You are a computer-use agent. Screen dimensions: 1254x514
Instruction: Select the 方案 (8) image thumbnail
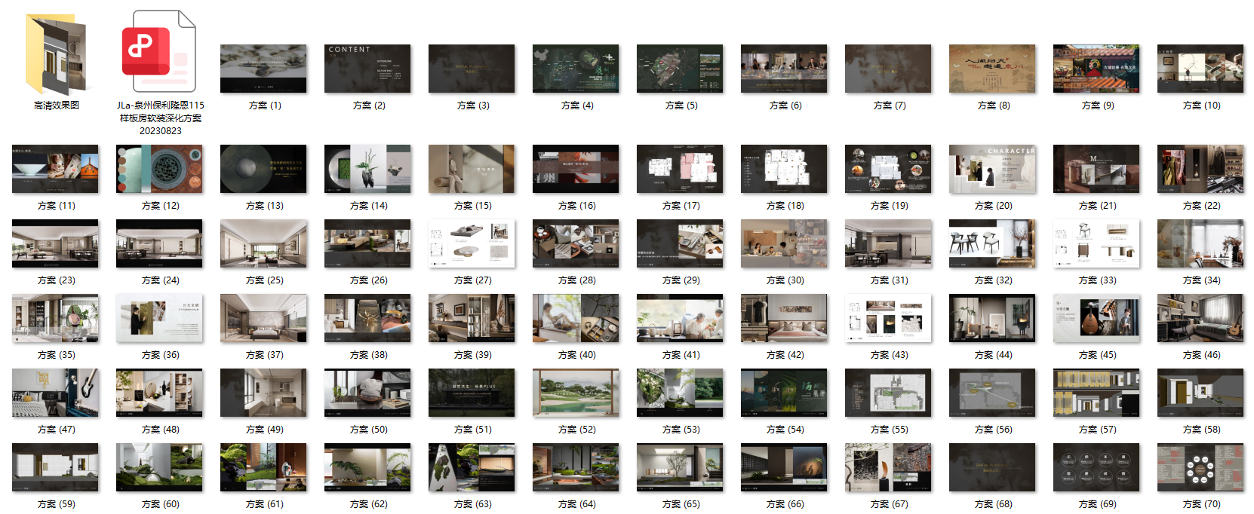pyautogui.click(x=992, y=69)
